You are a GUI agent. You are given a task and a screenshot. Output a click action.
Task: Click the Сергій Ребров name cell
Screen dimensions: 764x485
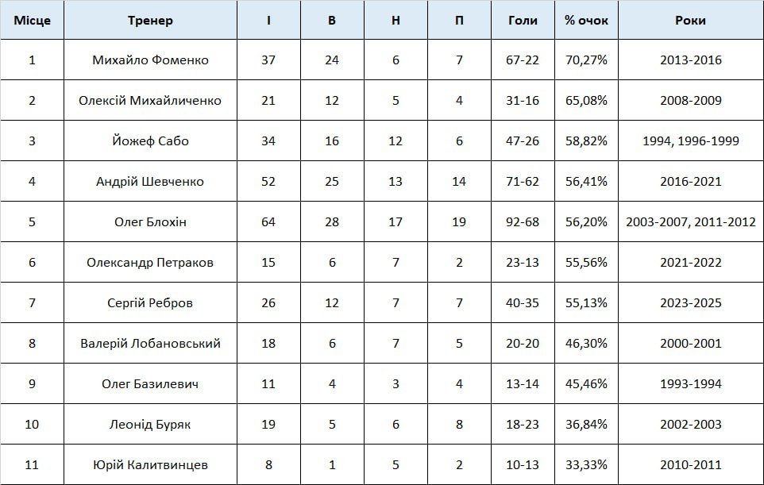[150, 303]
